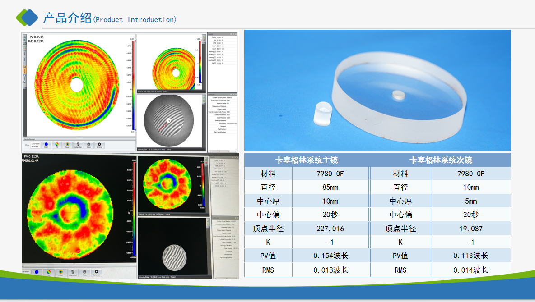The width and height of the screenshot is (535, 302).
Task: Click Spherical button in upper screenshot
Action: pos(99,145)
